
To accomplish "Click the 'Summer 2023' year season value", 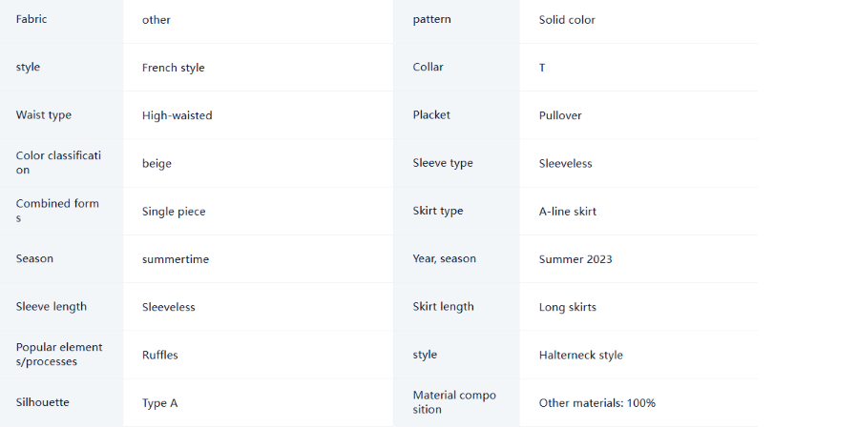I will [575, 259].
